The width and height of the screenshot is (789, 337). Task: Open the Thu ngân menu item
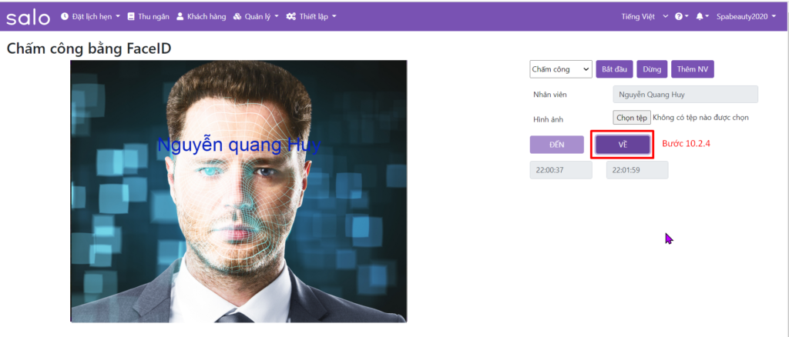pyautogui.click(x=148, y=17)
